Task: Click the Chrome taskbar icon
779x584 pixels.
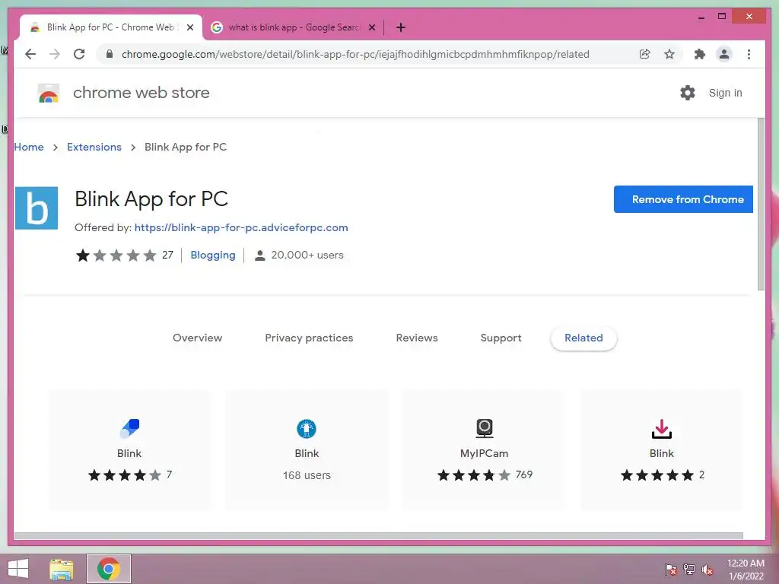Action: pyautogui.click(x=109, y=569)
